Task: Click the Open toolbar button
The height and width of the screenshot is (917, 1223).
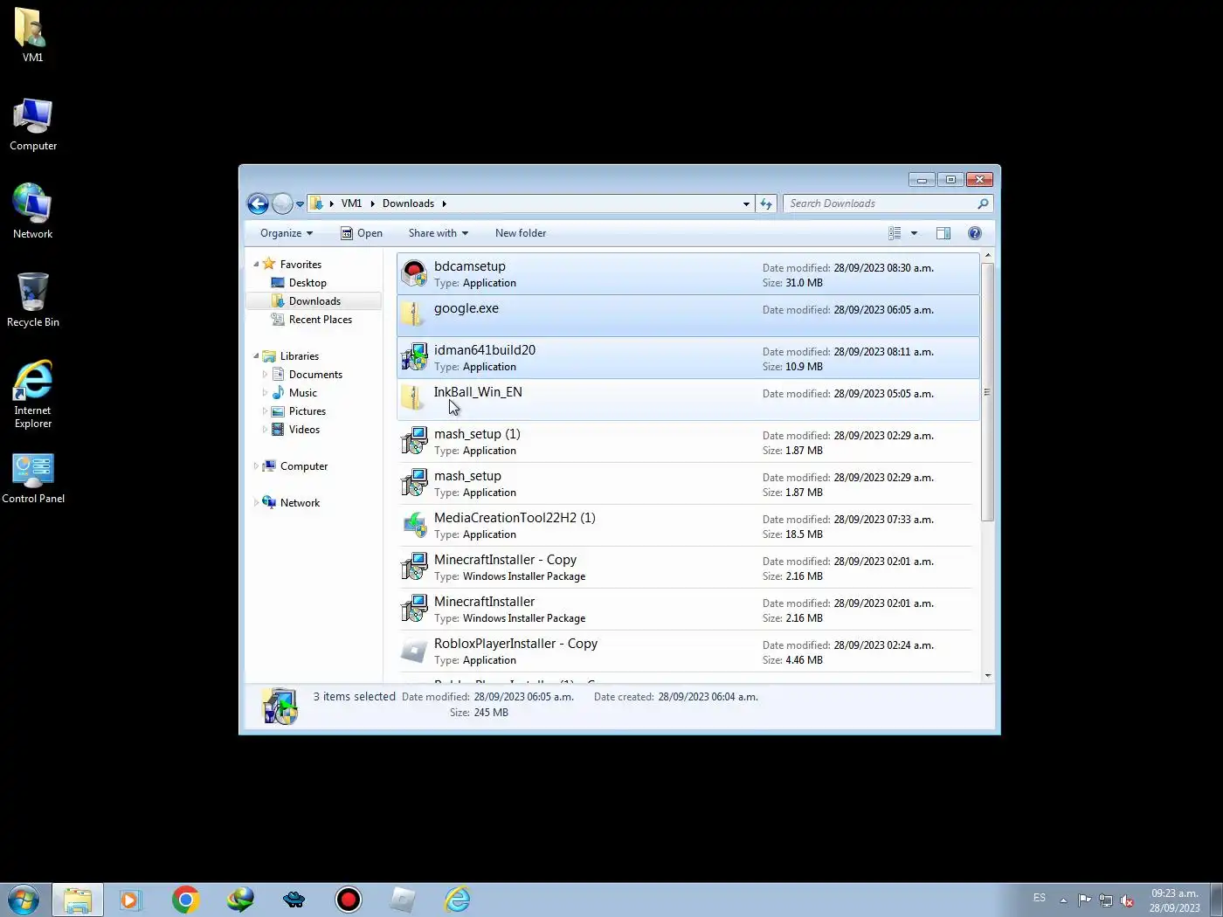Action: coord(362,233)
